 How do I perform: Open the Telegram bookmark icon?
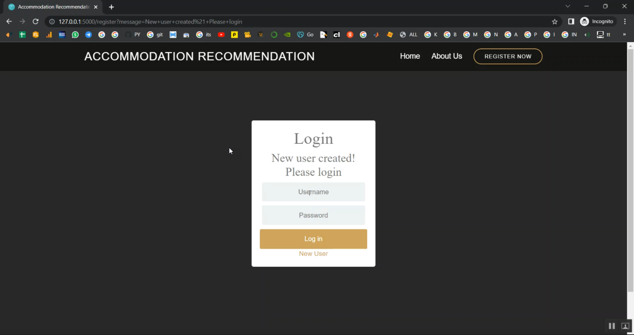88,35
